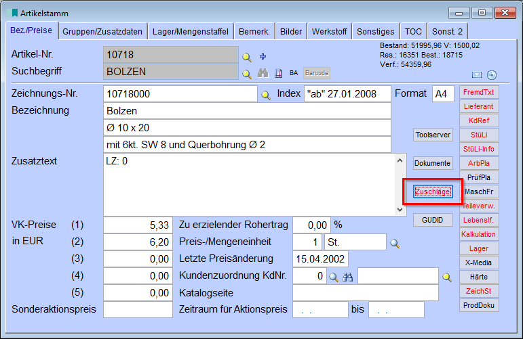Click the yellow magnifier after customer name field
Screen dimensions: 523x339
[x=447, y=277]
